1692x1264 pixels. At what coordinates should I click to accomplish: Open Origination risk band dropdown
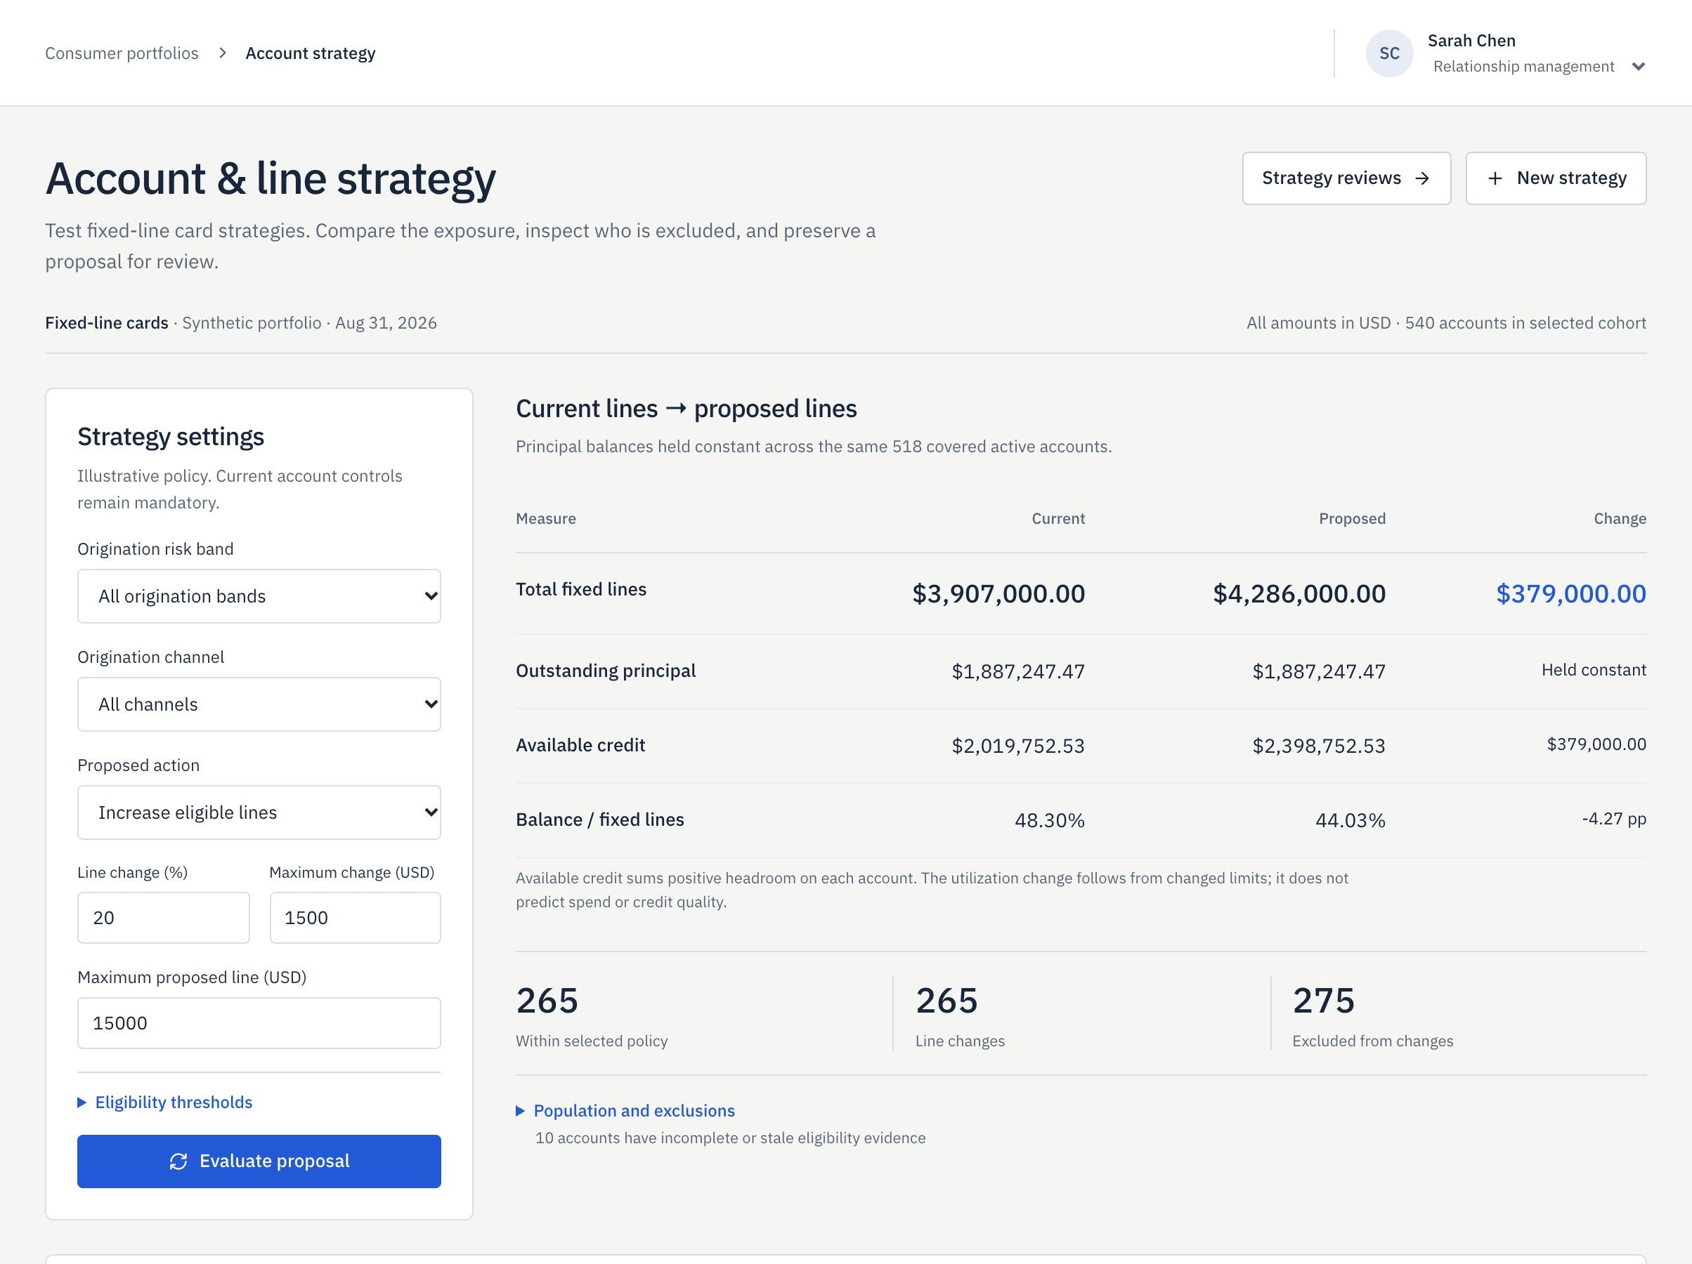click(259, 596)
